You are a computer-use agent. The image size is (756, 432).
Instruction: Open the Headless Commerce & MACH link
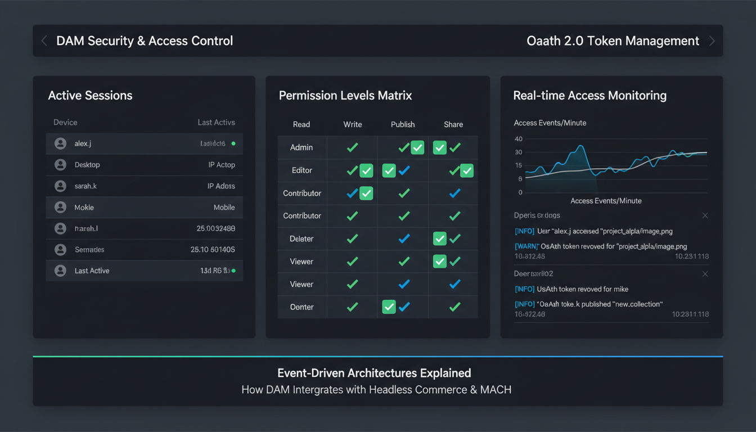[x=439, y=389]
